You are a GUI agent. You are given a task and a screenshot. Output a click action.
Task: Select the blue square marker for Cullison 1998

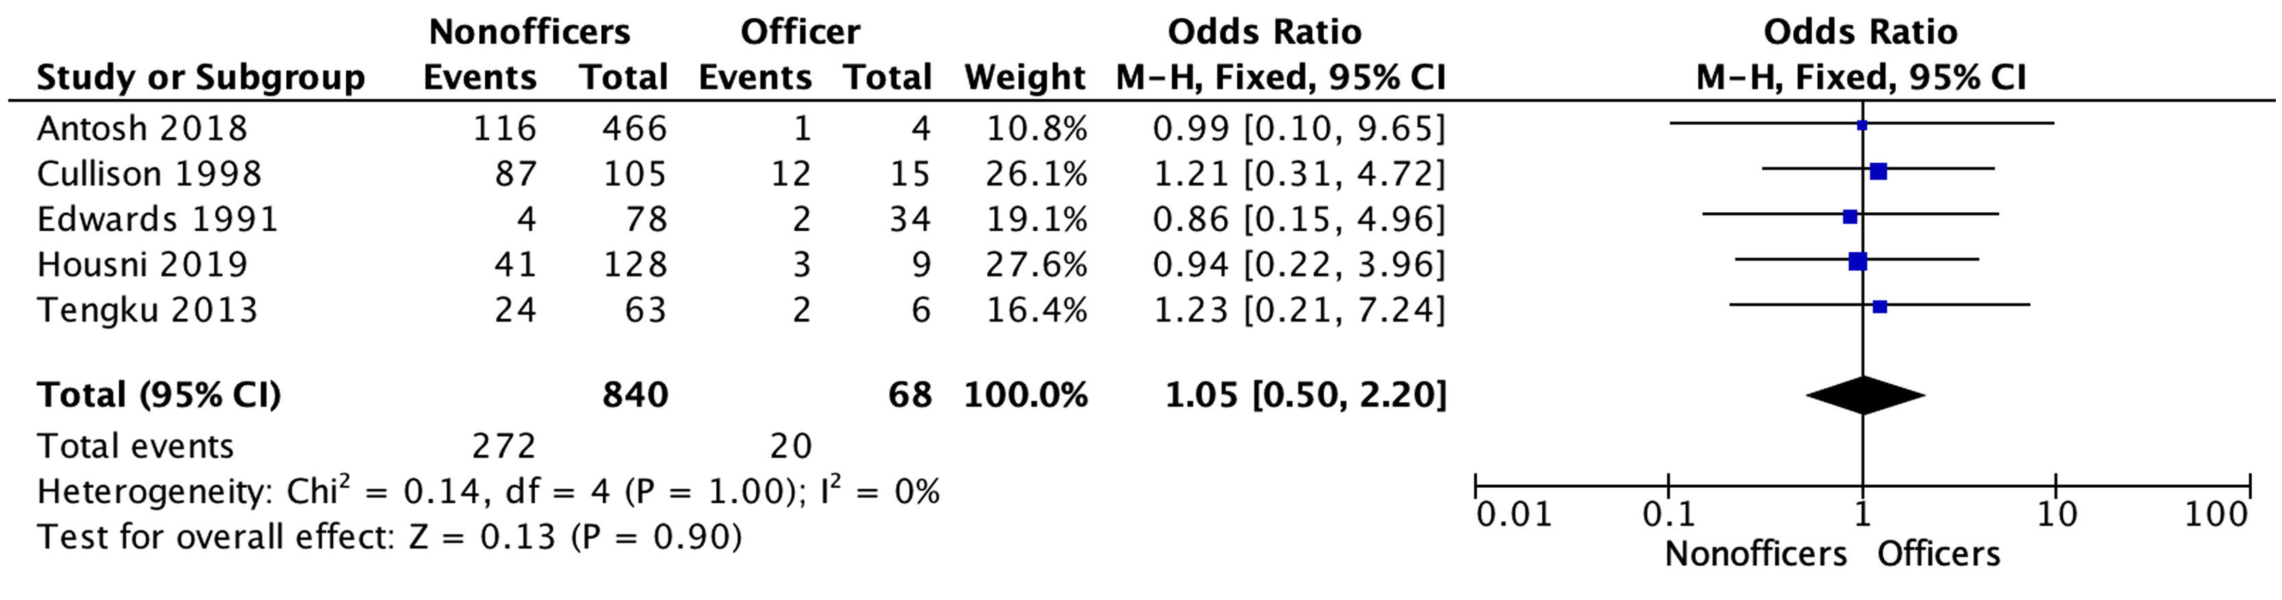click(1878, 172)
